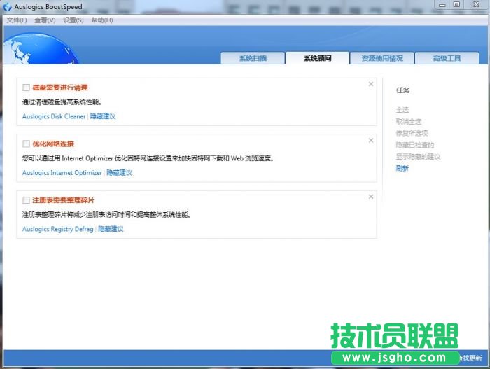
Task: Dismiss the 磁盘需要进行清理 suggestion card
Action: point(371,84)
